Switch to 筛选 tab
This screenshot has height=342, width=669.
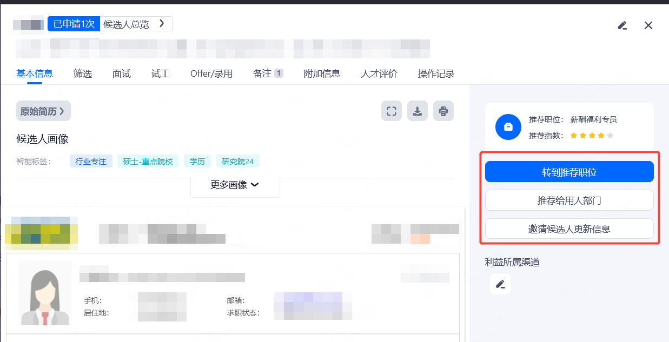click(x=83, y=74)
